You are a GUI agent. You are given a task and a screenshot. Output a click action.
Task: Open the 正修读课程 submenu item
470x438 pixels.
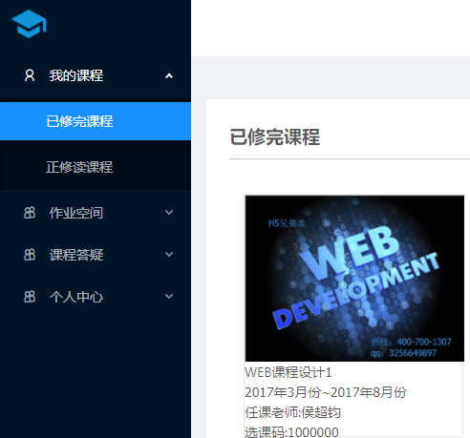(96, 167)
